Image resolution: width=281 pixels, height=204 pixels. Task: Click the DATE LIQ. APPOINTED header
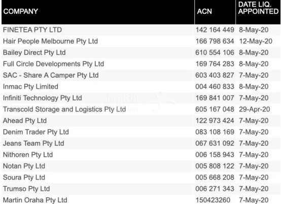point(258,8)
